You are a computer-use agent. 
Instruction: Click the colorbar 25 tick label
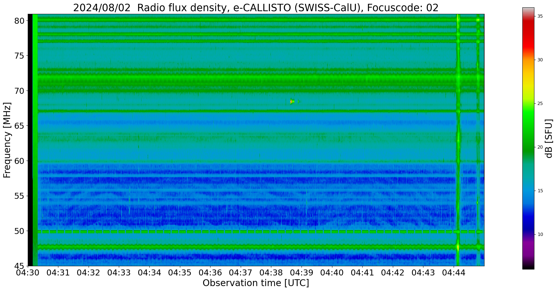pos(540,104)
